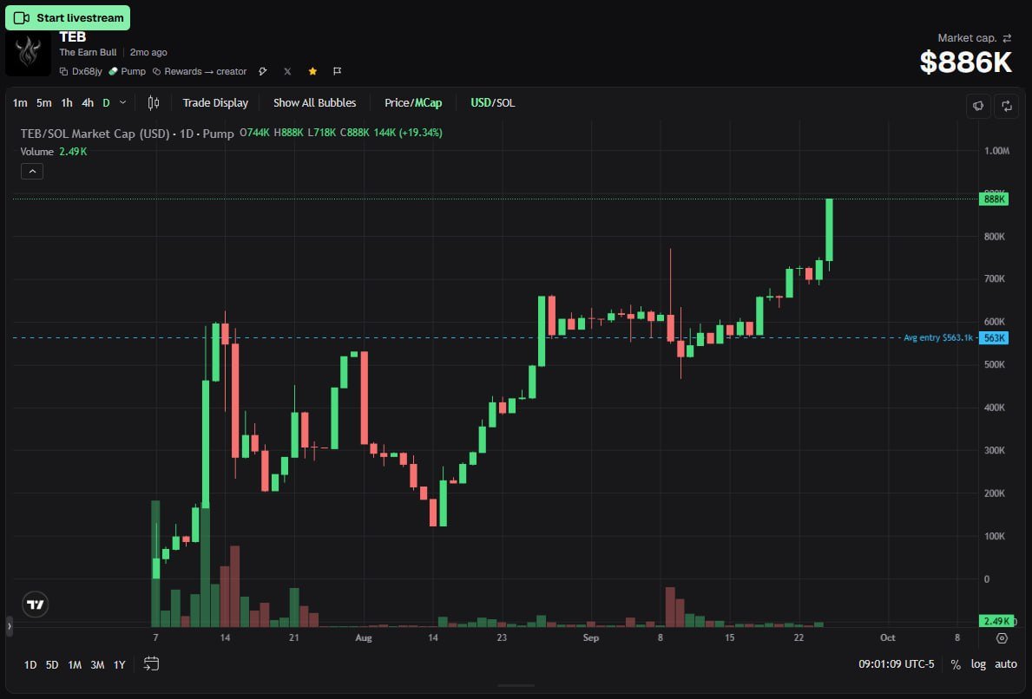Viewport: 1032px width, 699px height.
Task: Toggle Show All Bubbles
Action: pos(314,102)
